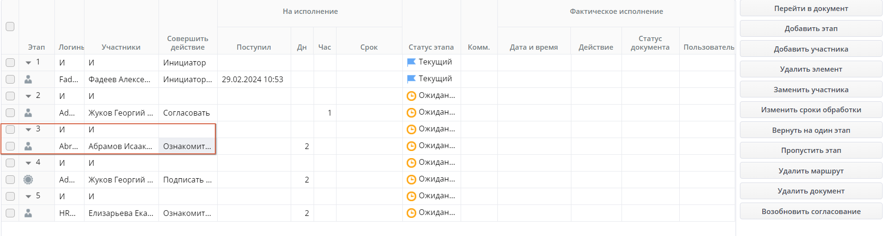Collapse stage 4 disclosure arrow
The height and width of the screenshot is (236, 885).
pos(29,163)
